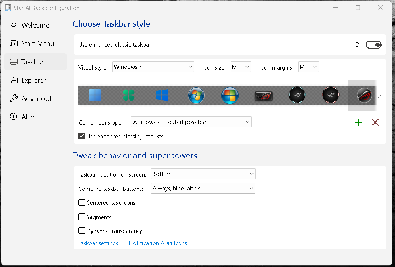
Task: Pick the flat Windows 10 logo icon
Action: (x=162, y=95)
